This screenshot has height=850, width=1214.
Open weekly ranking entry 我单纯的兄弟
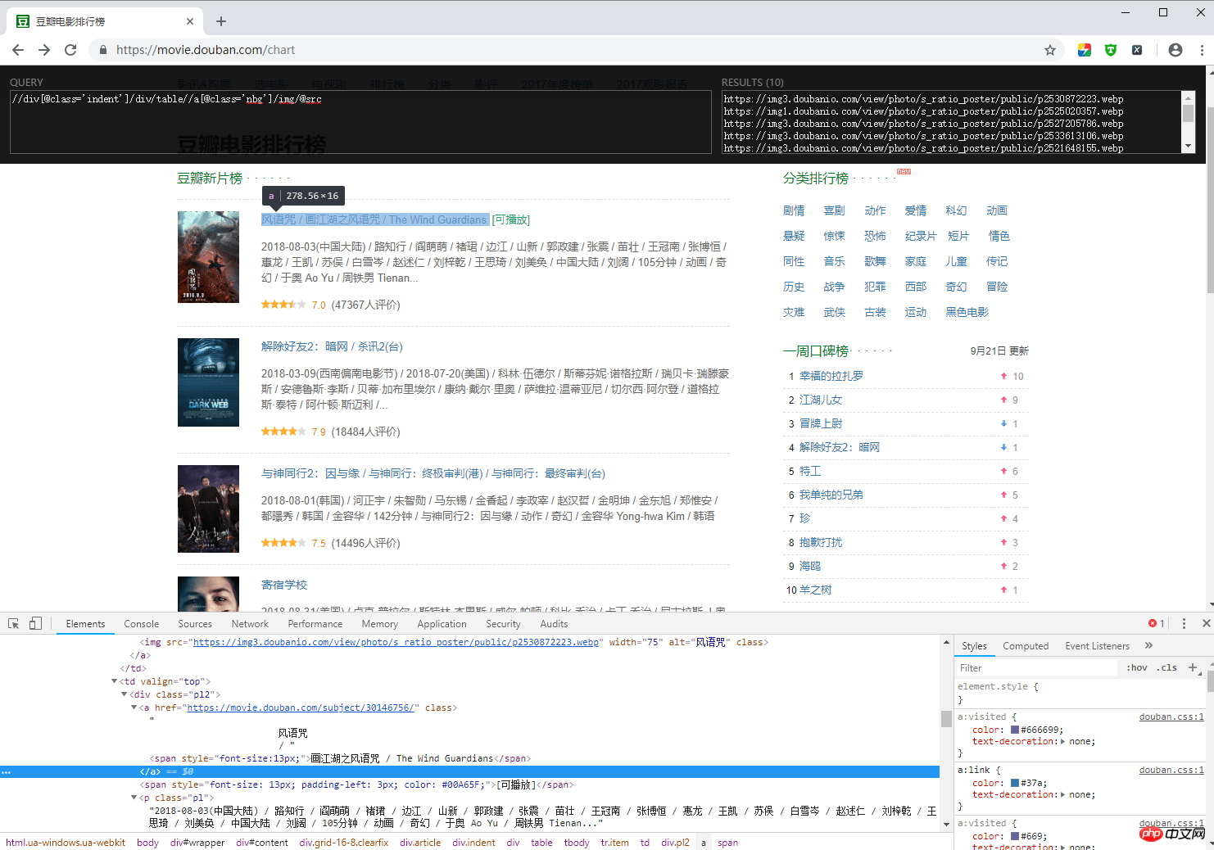(831, 495)
